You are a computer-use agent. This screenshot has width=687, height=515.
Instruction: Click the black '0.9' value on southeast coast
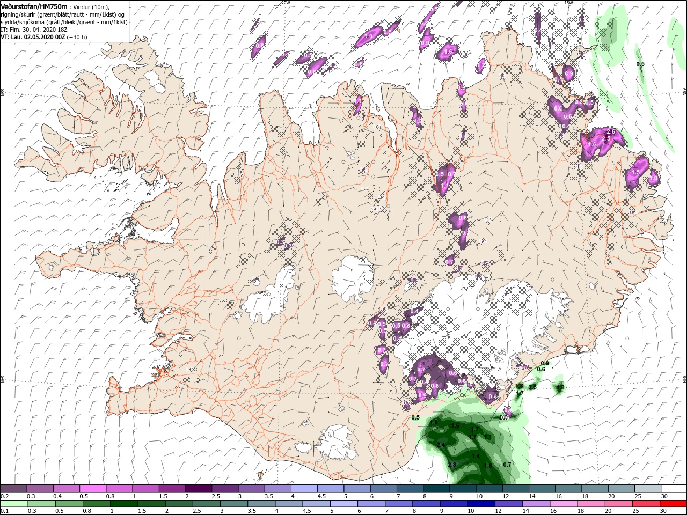[545, 363]
